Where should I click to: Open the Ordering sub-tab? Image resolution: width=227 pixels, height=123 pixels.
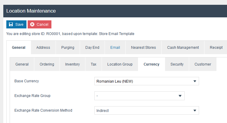pyautogui.click(x=47, y=64)
